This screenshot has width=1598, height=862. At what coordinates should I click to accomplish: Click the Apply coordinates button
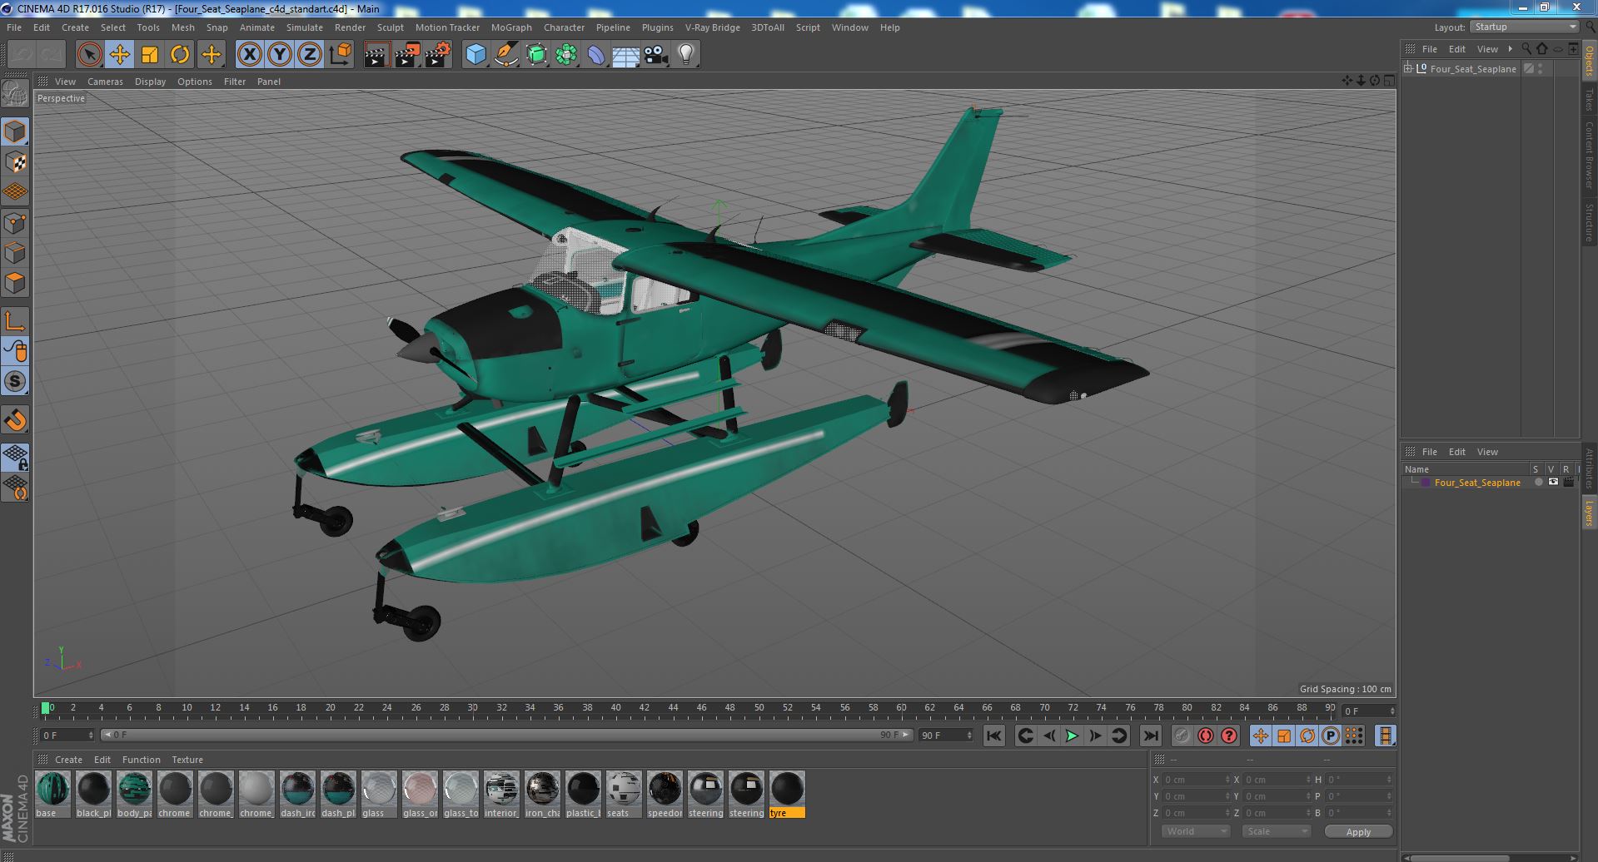(x=1358, y=831)
